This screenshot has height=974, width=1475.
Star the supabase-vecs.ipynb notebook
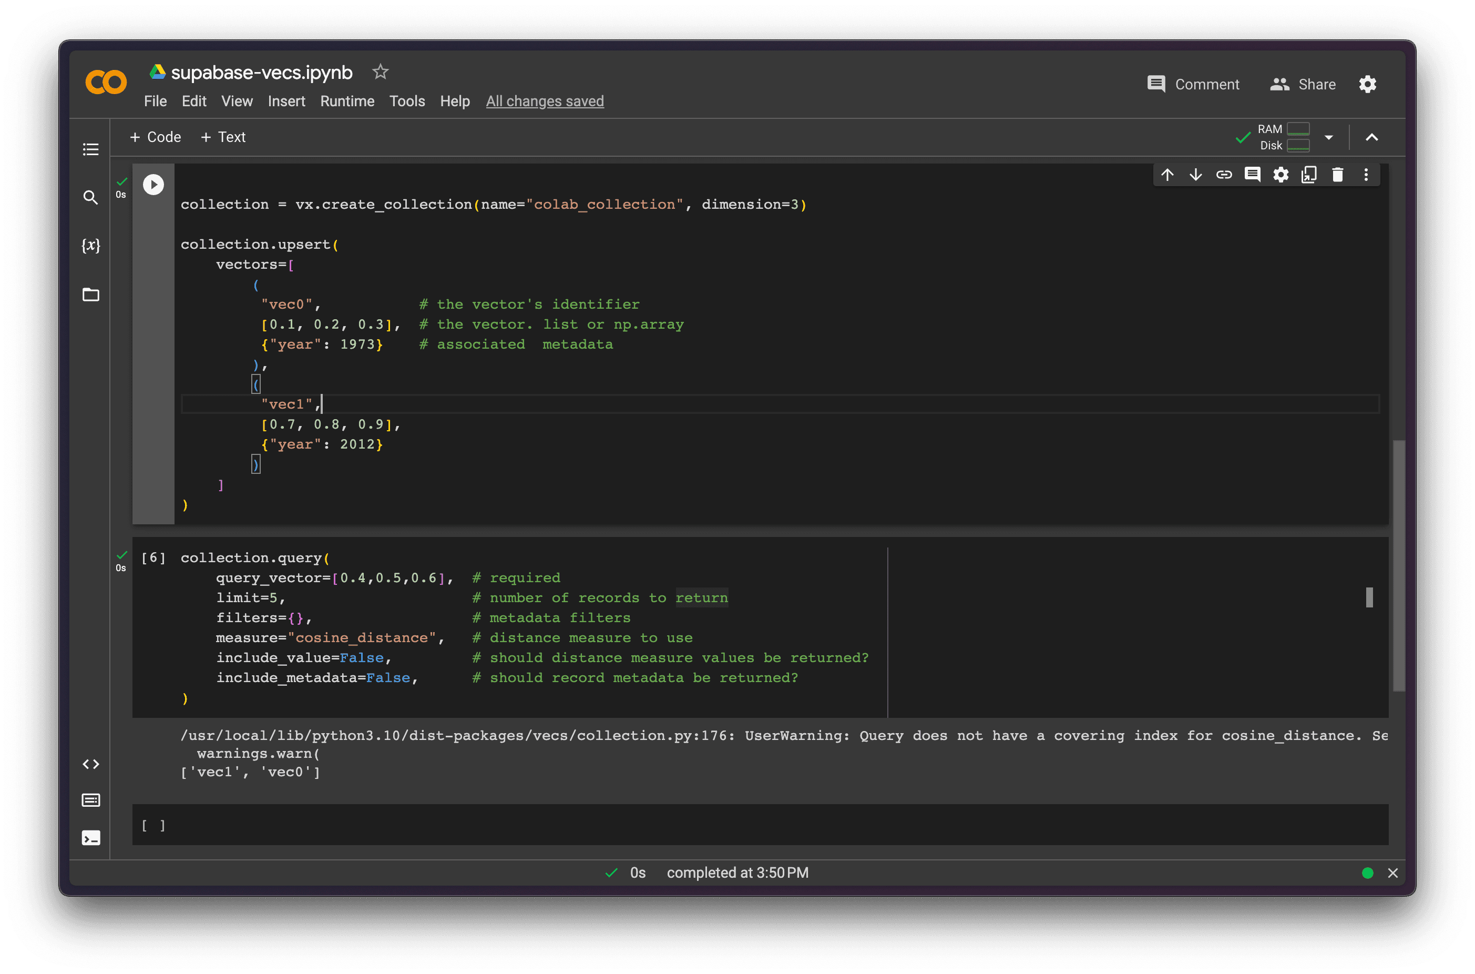[x=381, y=72]
